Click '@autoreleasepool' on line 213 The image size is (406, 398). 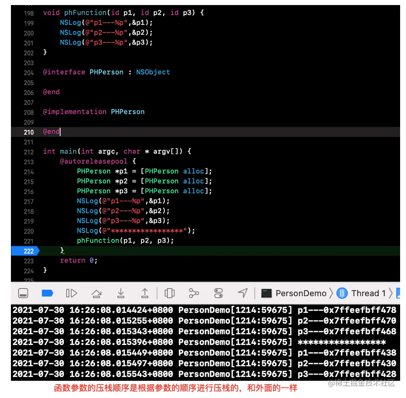(x=94, y=161)
